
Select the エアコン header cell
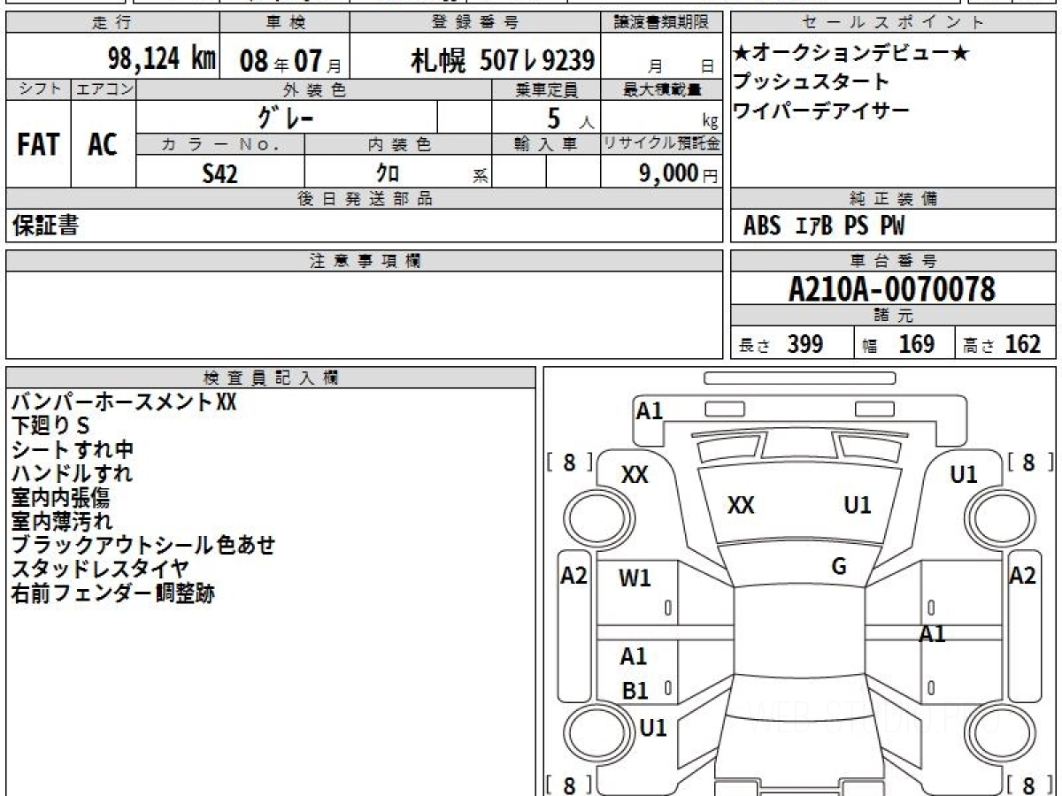[103, 89]
